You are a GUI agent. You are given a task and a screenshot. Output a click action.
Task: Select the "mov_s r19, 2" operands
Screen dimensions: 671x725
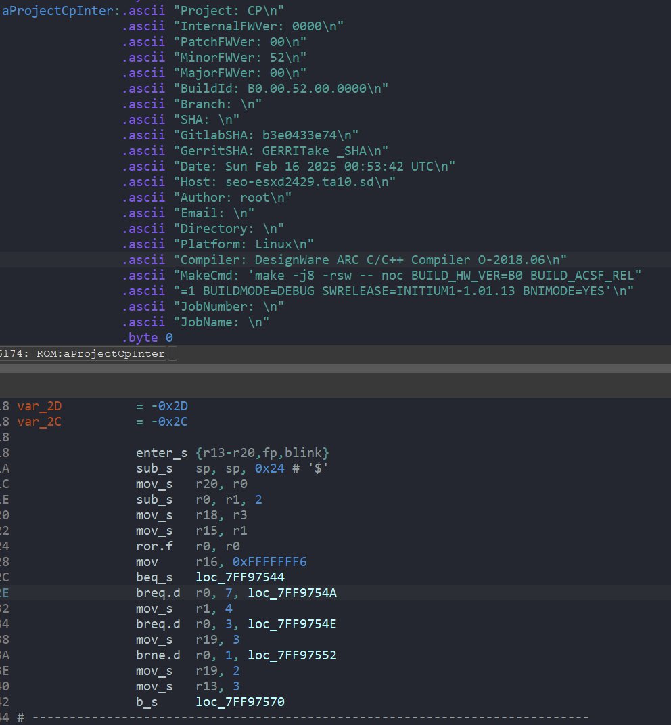click(x=218, y=671)
